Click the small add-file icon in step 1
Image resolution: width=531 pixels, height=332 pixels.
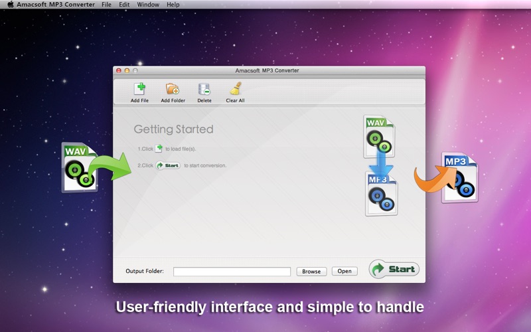159,148
